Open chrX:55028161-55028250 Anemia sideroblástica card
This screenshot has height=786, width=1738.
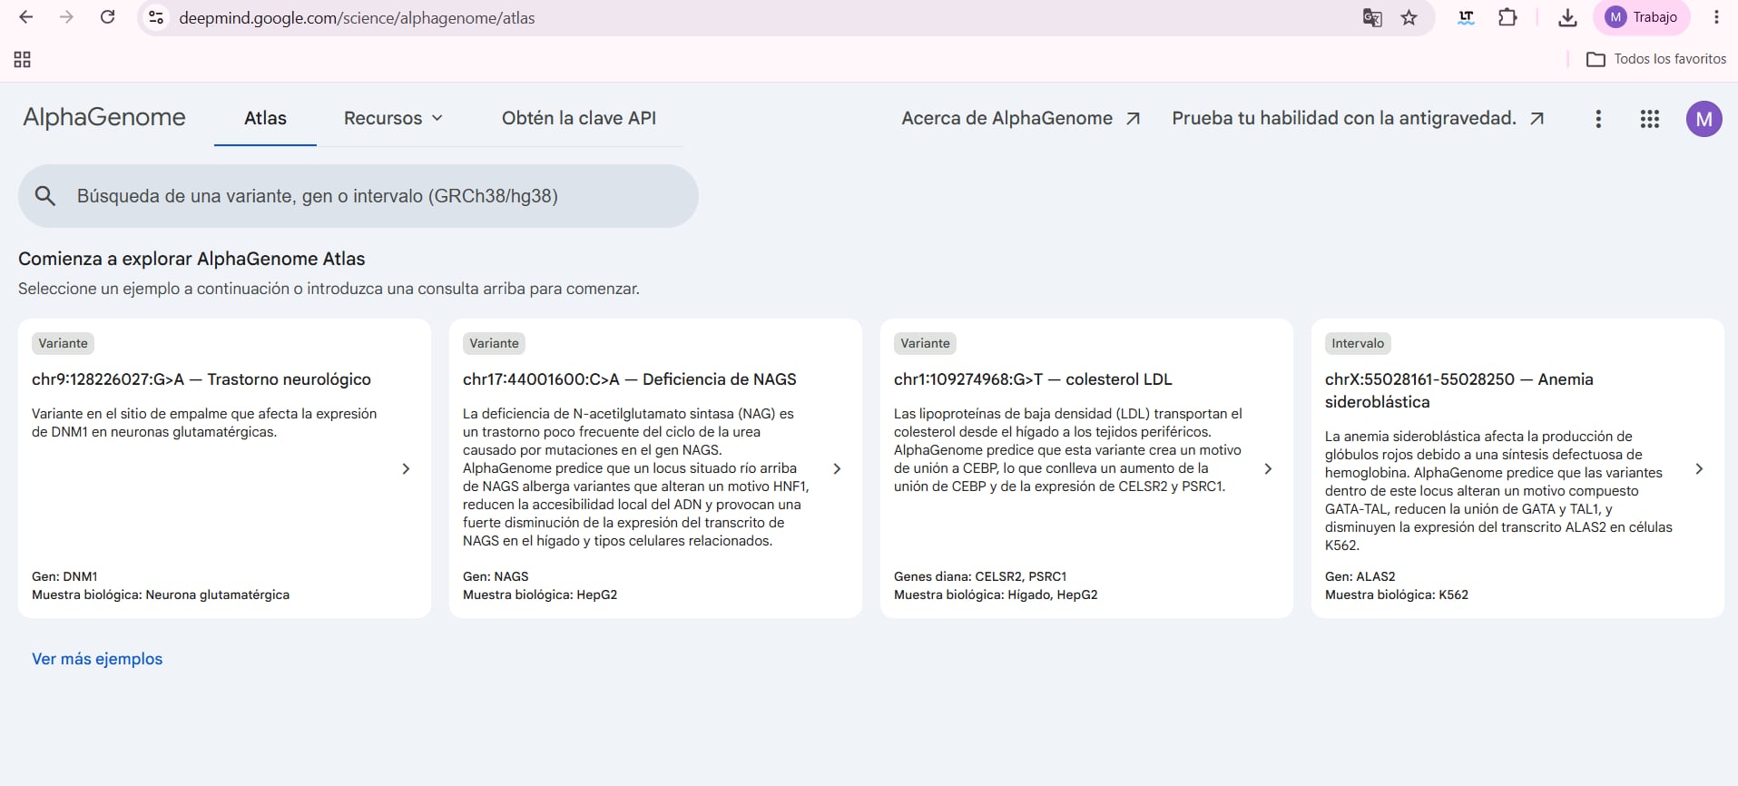coord(1517,468)
